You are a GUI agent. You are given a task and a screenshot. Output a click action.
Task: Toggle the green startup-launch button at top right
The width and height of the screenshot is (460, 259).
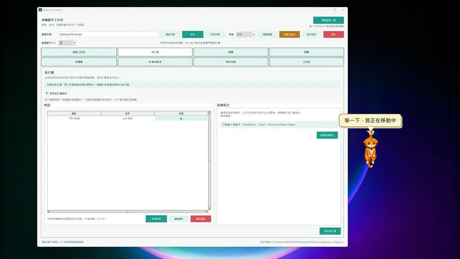pos(328,20)
